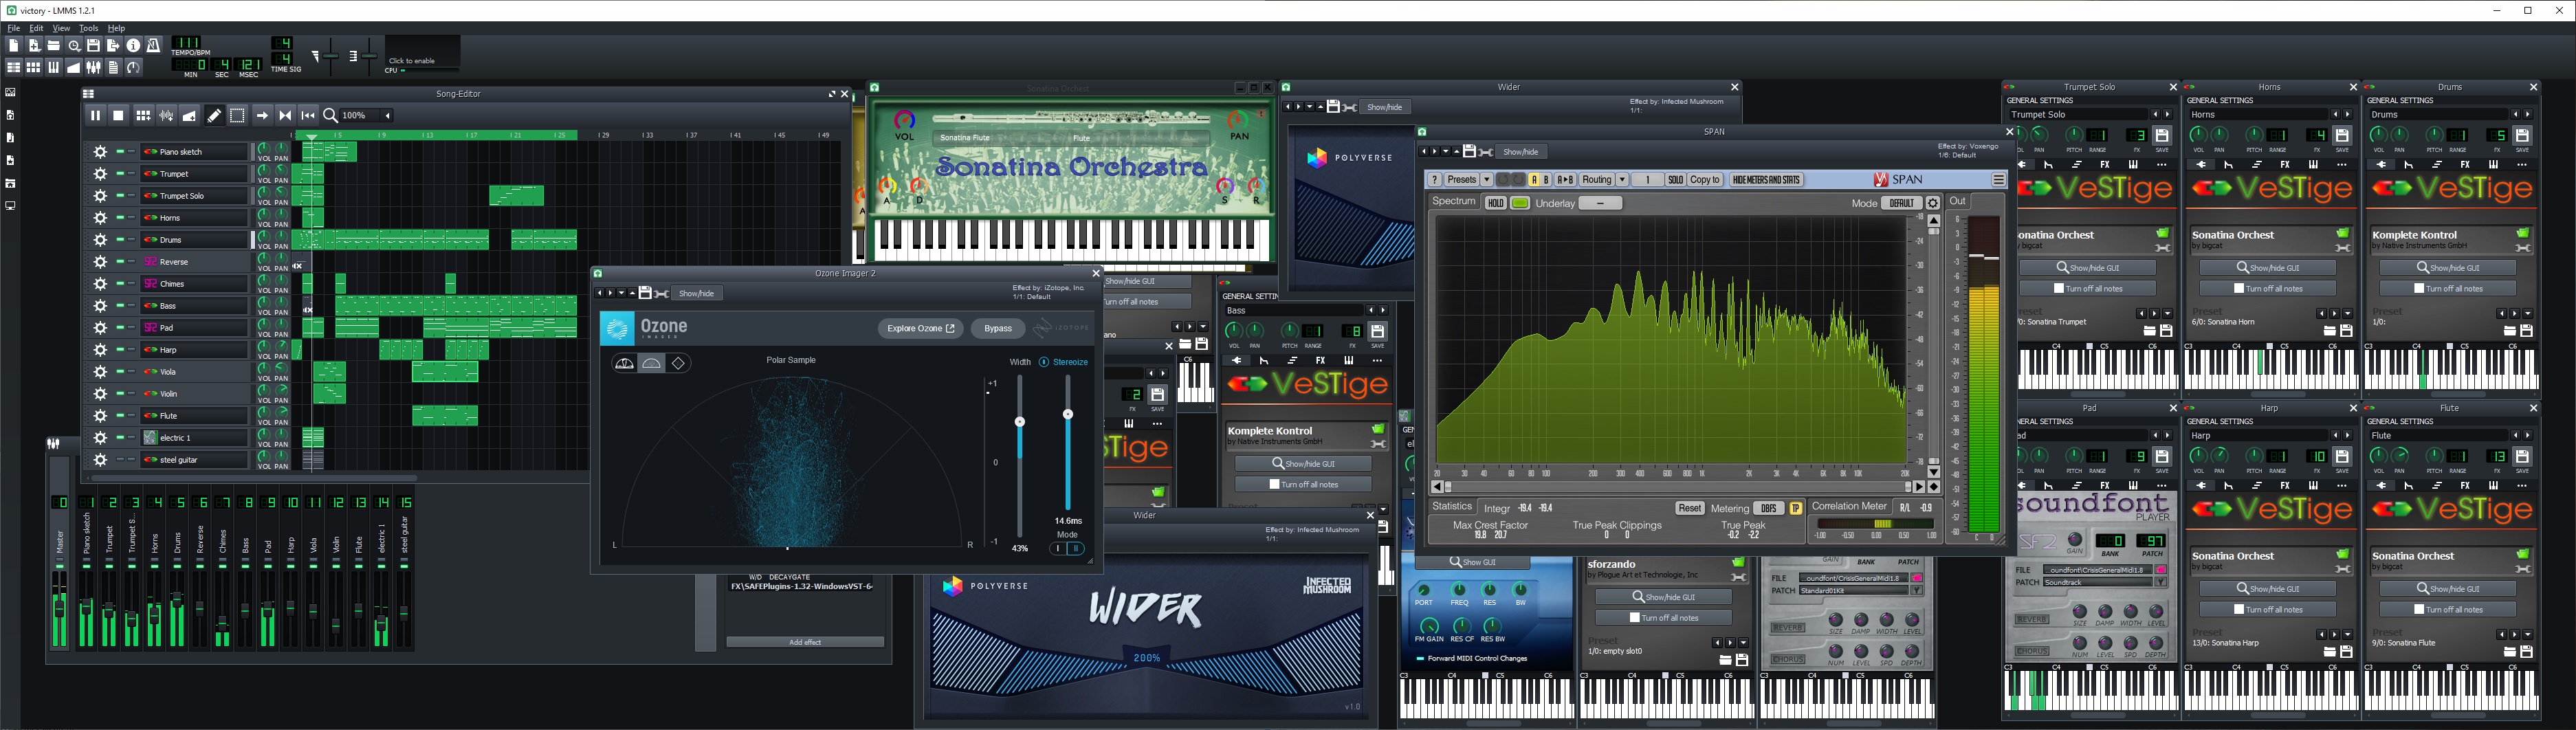2576x730 pixels.
Task: Save instrument preset in Drums window
Action: click(2522, 135)
